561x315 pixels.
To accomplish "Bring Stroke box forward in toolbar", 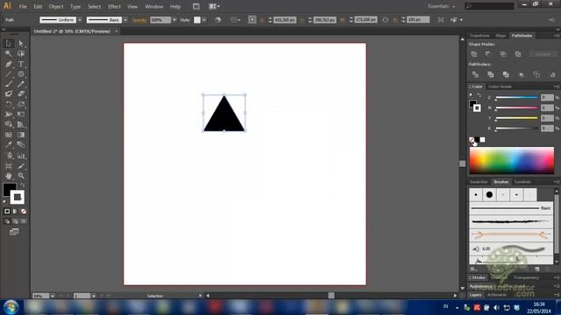I will coord(18,197).
